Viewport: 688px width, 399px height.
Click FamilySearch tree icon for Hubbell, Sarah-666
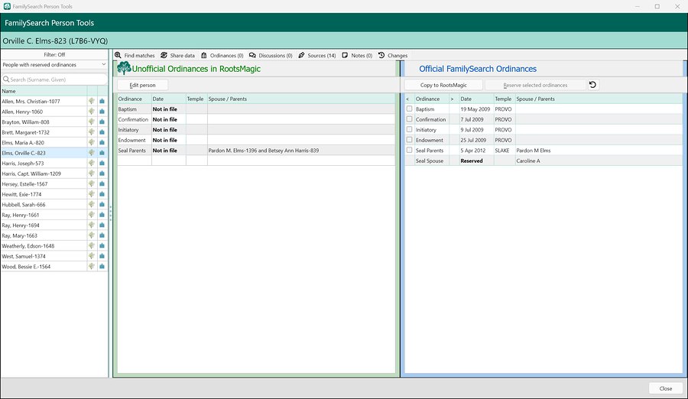92,205
